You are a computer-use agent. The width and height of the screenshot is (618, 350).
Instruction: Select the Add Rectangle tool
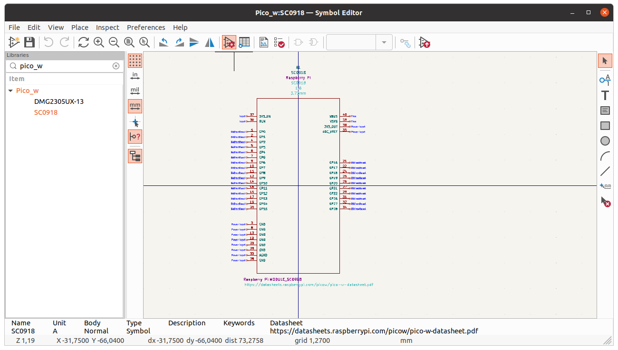pyautogui.click(x=605, y=126)
